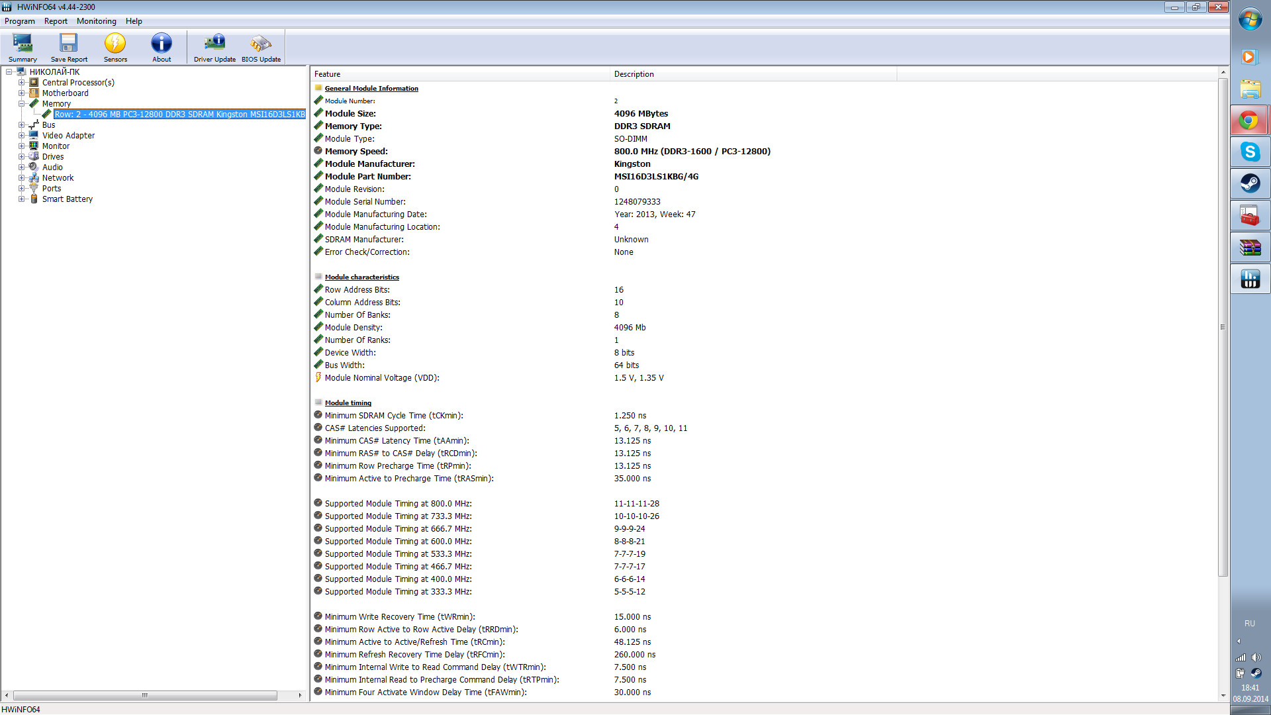This screenshot has width=1271, height=715.
Task: Click the tree pane horizontal scrollbar right arrow
Action: [300, 695]
